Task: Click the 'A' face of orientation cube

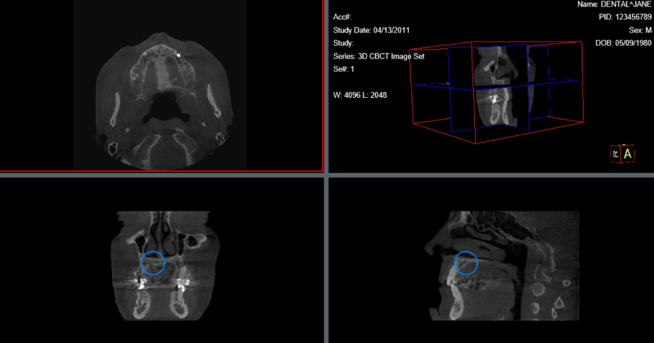Action: [x=628, y=154]
